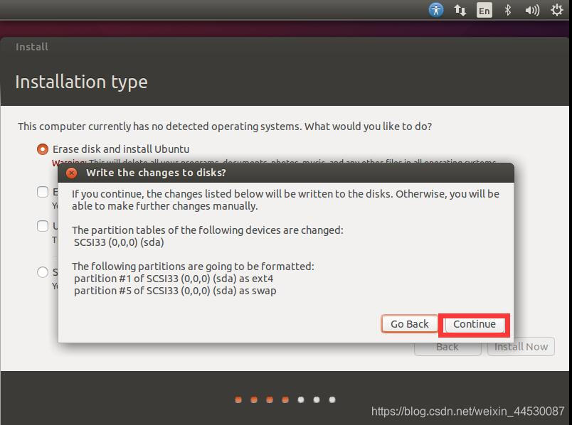The height and width of the screenshot is (425, 572).
Task: Select the radio option beginning with S
Action: (x=43, y=272)
